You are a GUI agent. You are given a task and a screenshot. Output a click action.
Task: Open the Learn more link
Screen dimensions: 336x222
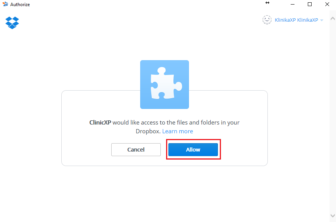pos(178,131)
